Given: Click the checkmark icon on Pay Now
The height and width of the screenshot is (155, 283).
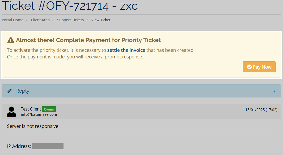Looking at the screenshot, I should coord(249,67).
